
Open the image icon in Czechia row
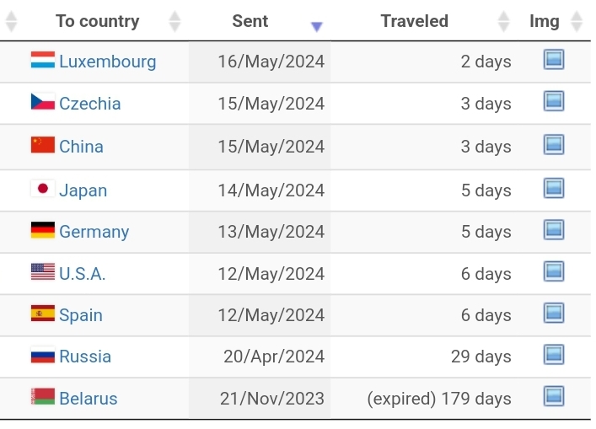pos(553,101)
